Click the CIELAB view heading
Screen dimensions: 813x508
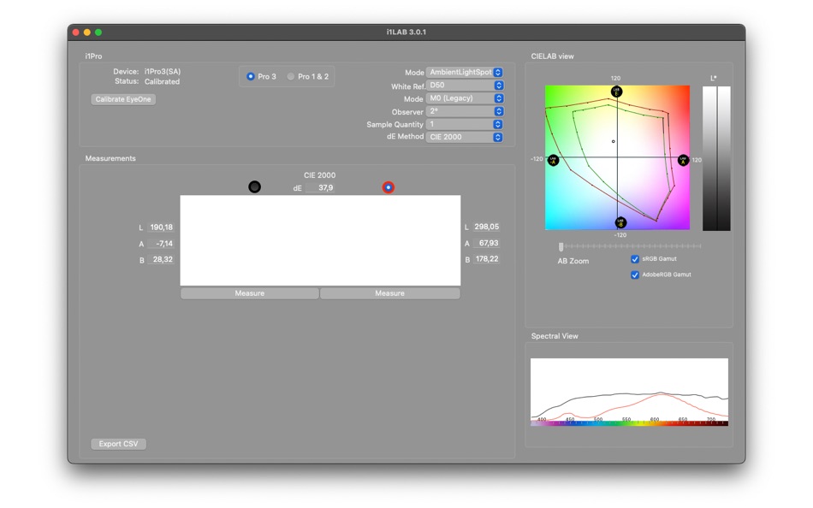(552, 56)
